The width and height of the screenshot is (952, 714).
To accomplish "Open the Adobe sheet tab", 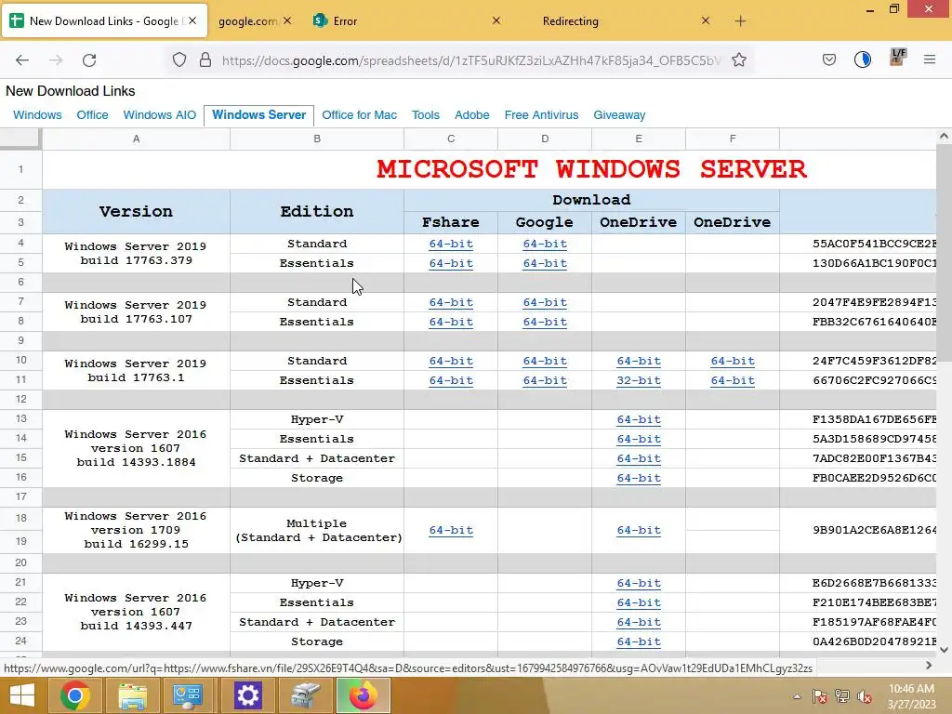I will pyautogui.click(x=471, y=115).
